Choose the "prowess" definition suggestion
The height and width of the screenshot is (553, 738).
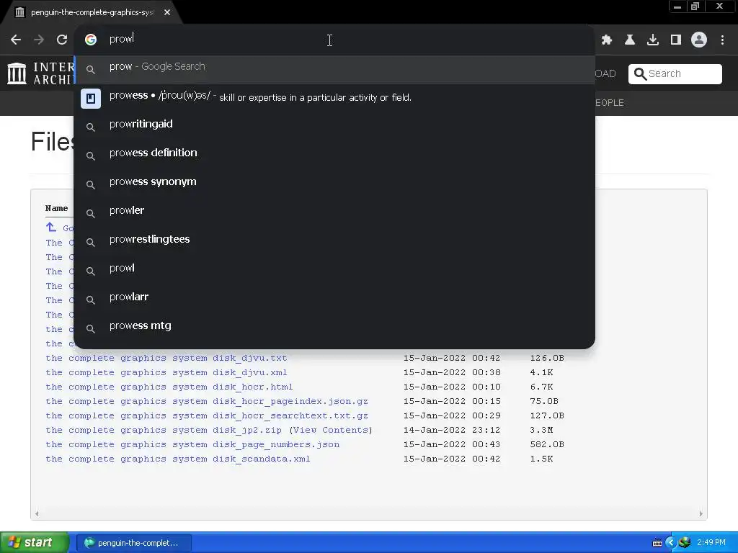(x=334, y=98)
